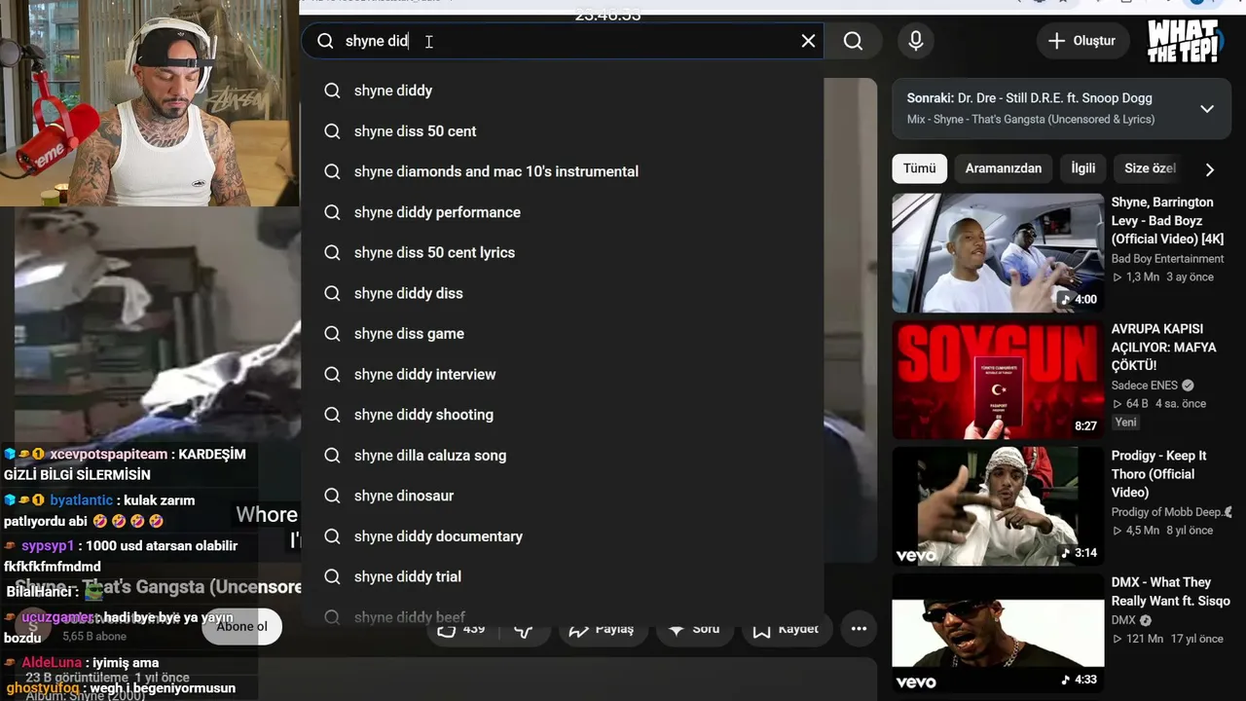The image size is (1246, 701).
Task: Clear the search text with the X icon
Action: pyautogui.click(x=808, y=41)
